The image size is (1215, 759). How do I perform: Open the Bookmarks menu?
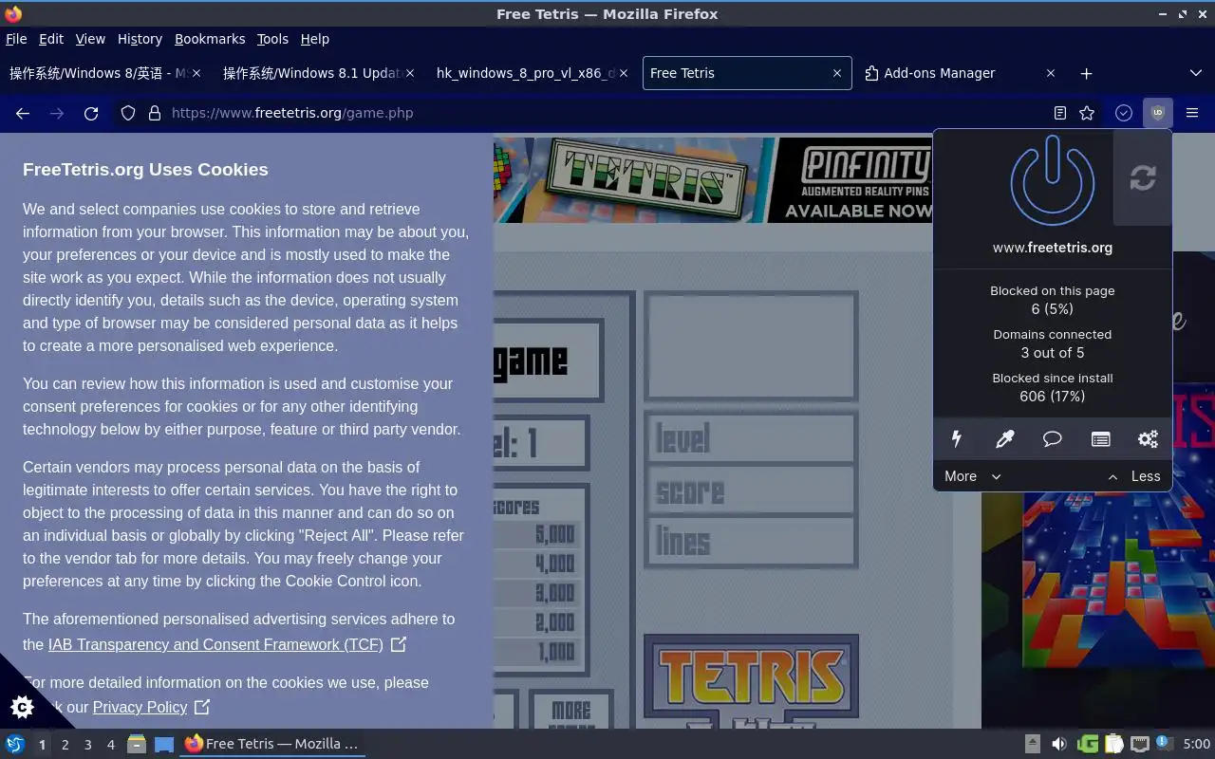pyautogui.click(x=210, y=39)
